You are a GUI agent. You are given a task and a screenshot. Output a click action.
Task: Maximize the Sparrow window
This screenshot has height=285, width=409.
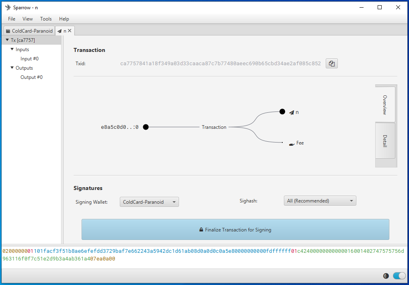point(380,7)
